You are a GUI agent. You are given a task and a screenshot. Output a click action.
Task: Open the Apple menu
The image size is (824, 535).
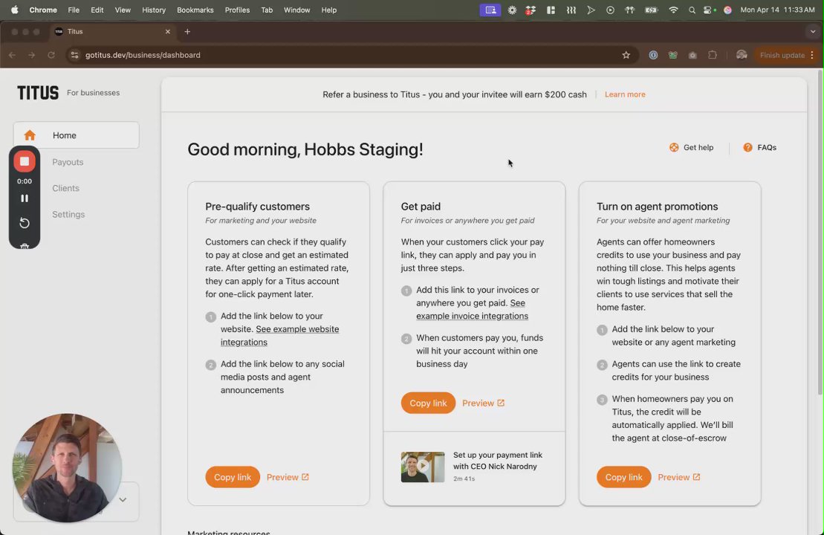pos(14,10)
